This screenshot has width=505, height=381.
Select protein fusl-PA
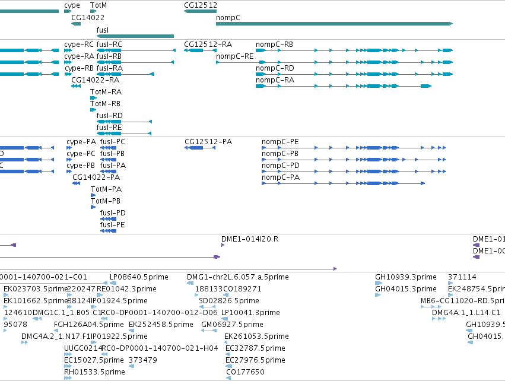(x=108, y=172)
